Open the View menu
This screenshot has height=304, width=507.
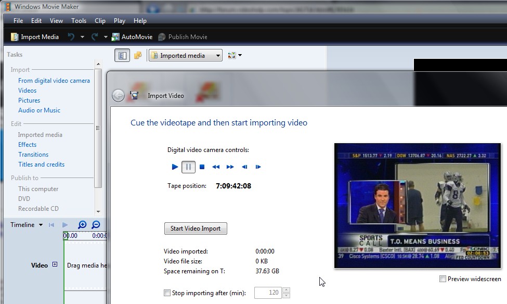[56, 21]
